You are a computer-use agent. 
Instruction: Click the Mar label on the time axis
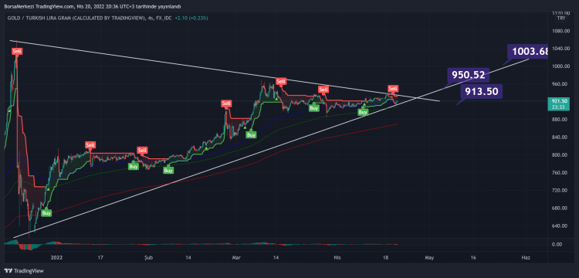tap(235, 257)
